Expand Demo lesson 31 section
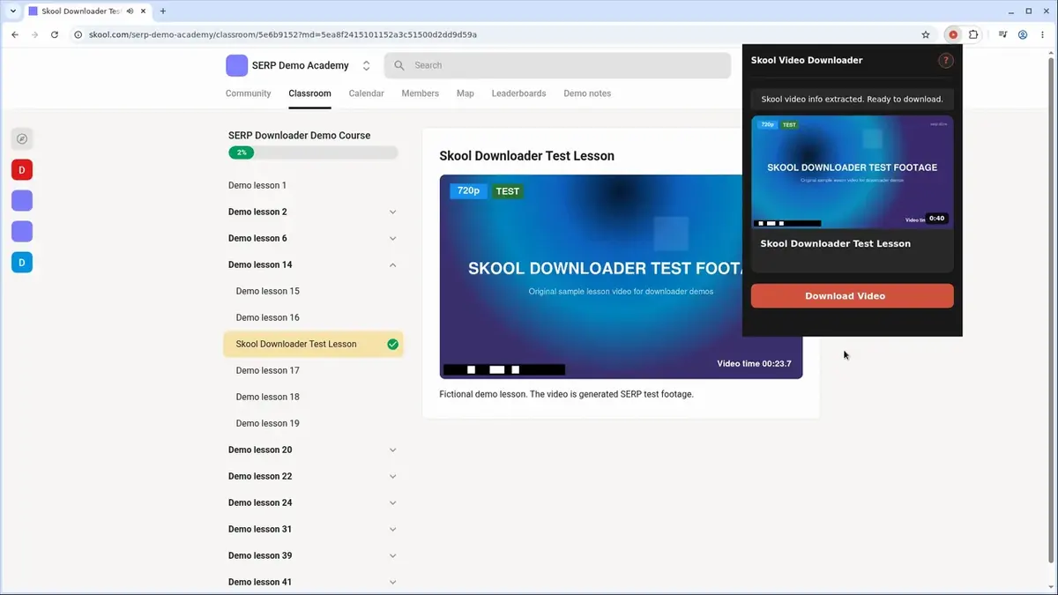This screenshot has width=1058, height=595. [392, 529]
